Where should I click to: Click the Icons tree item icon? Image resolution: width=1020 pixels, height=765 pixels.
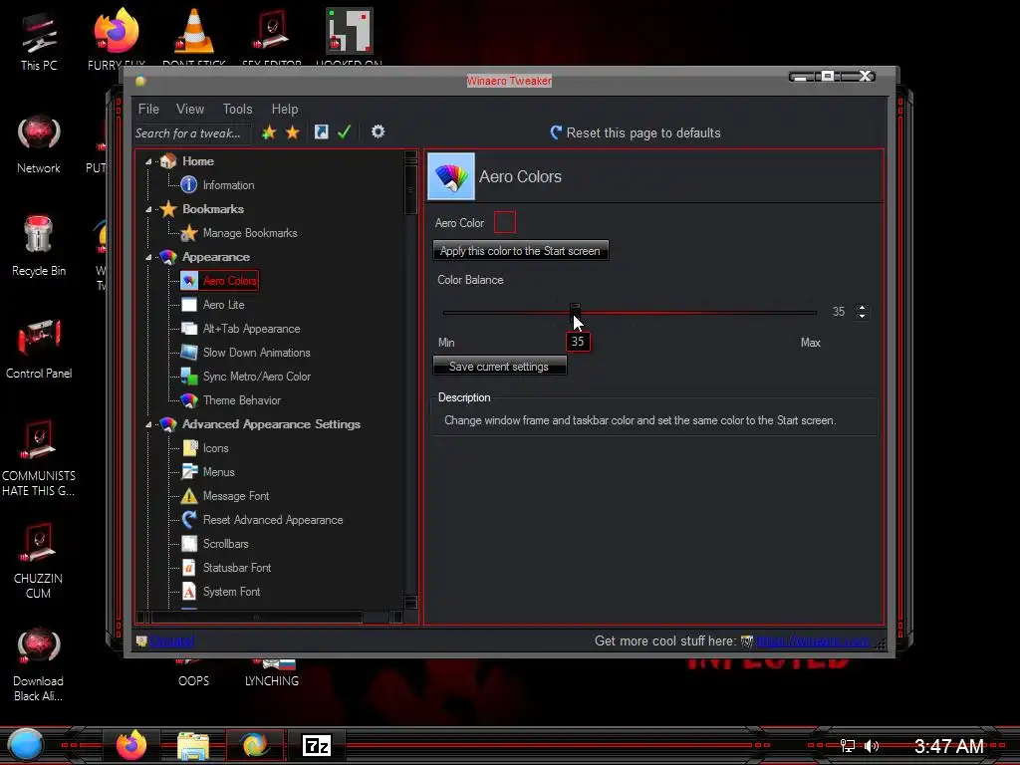(189, 448)
